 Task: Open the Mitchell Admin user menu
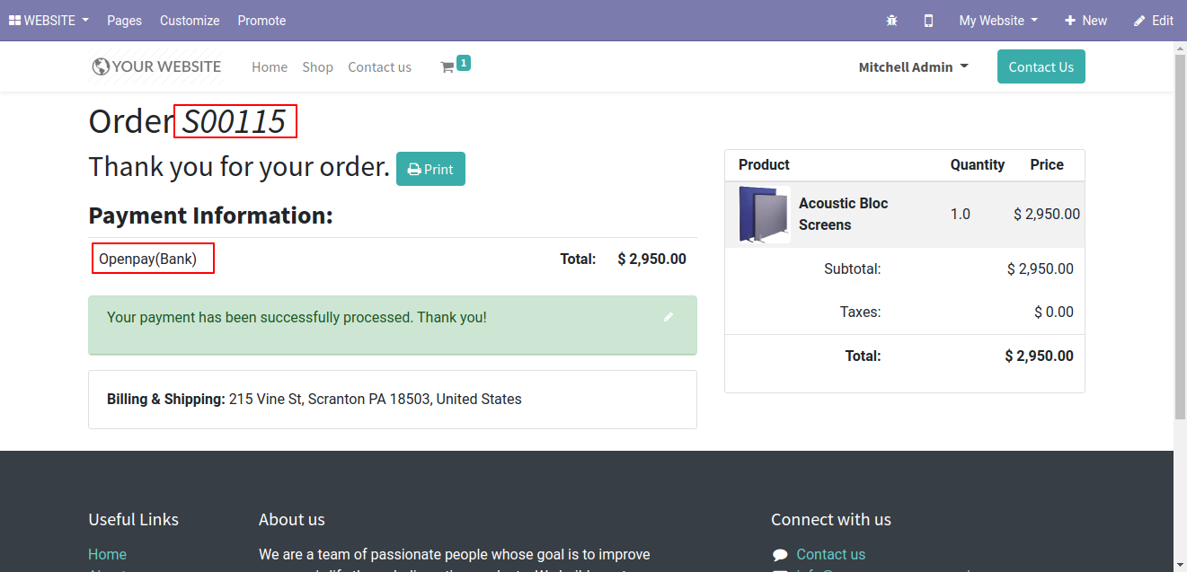coord(913,67)
